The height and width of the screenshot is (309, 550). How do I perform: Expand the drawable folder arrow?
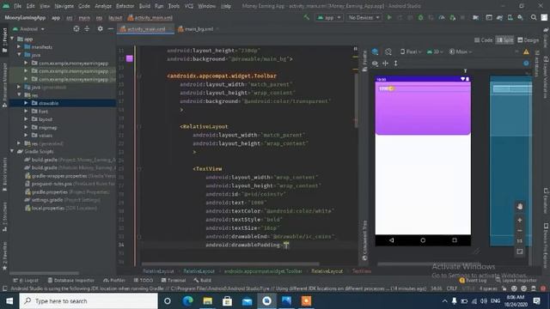[x=26, y=103]
